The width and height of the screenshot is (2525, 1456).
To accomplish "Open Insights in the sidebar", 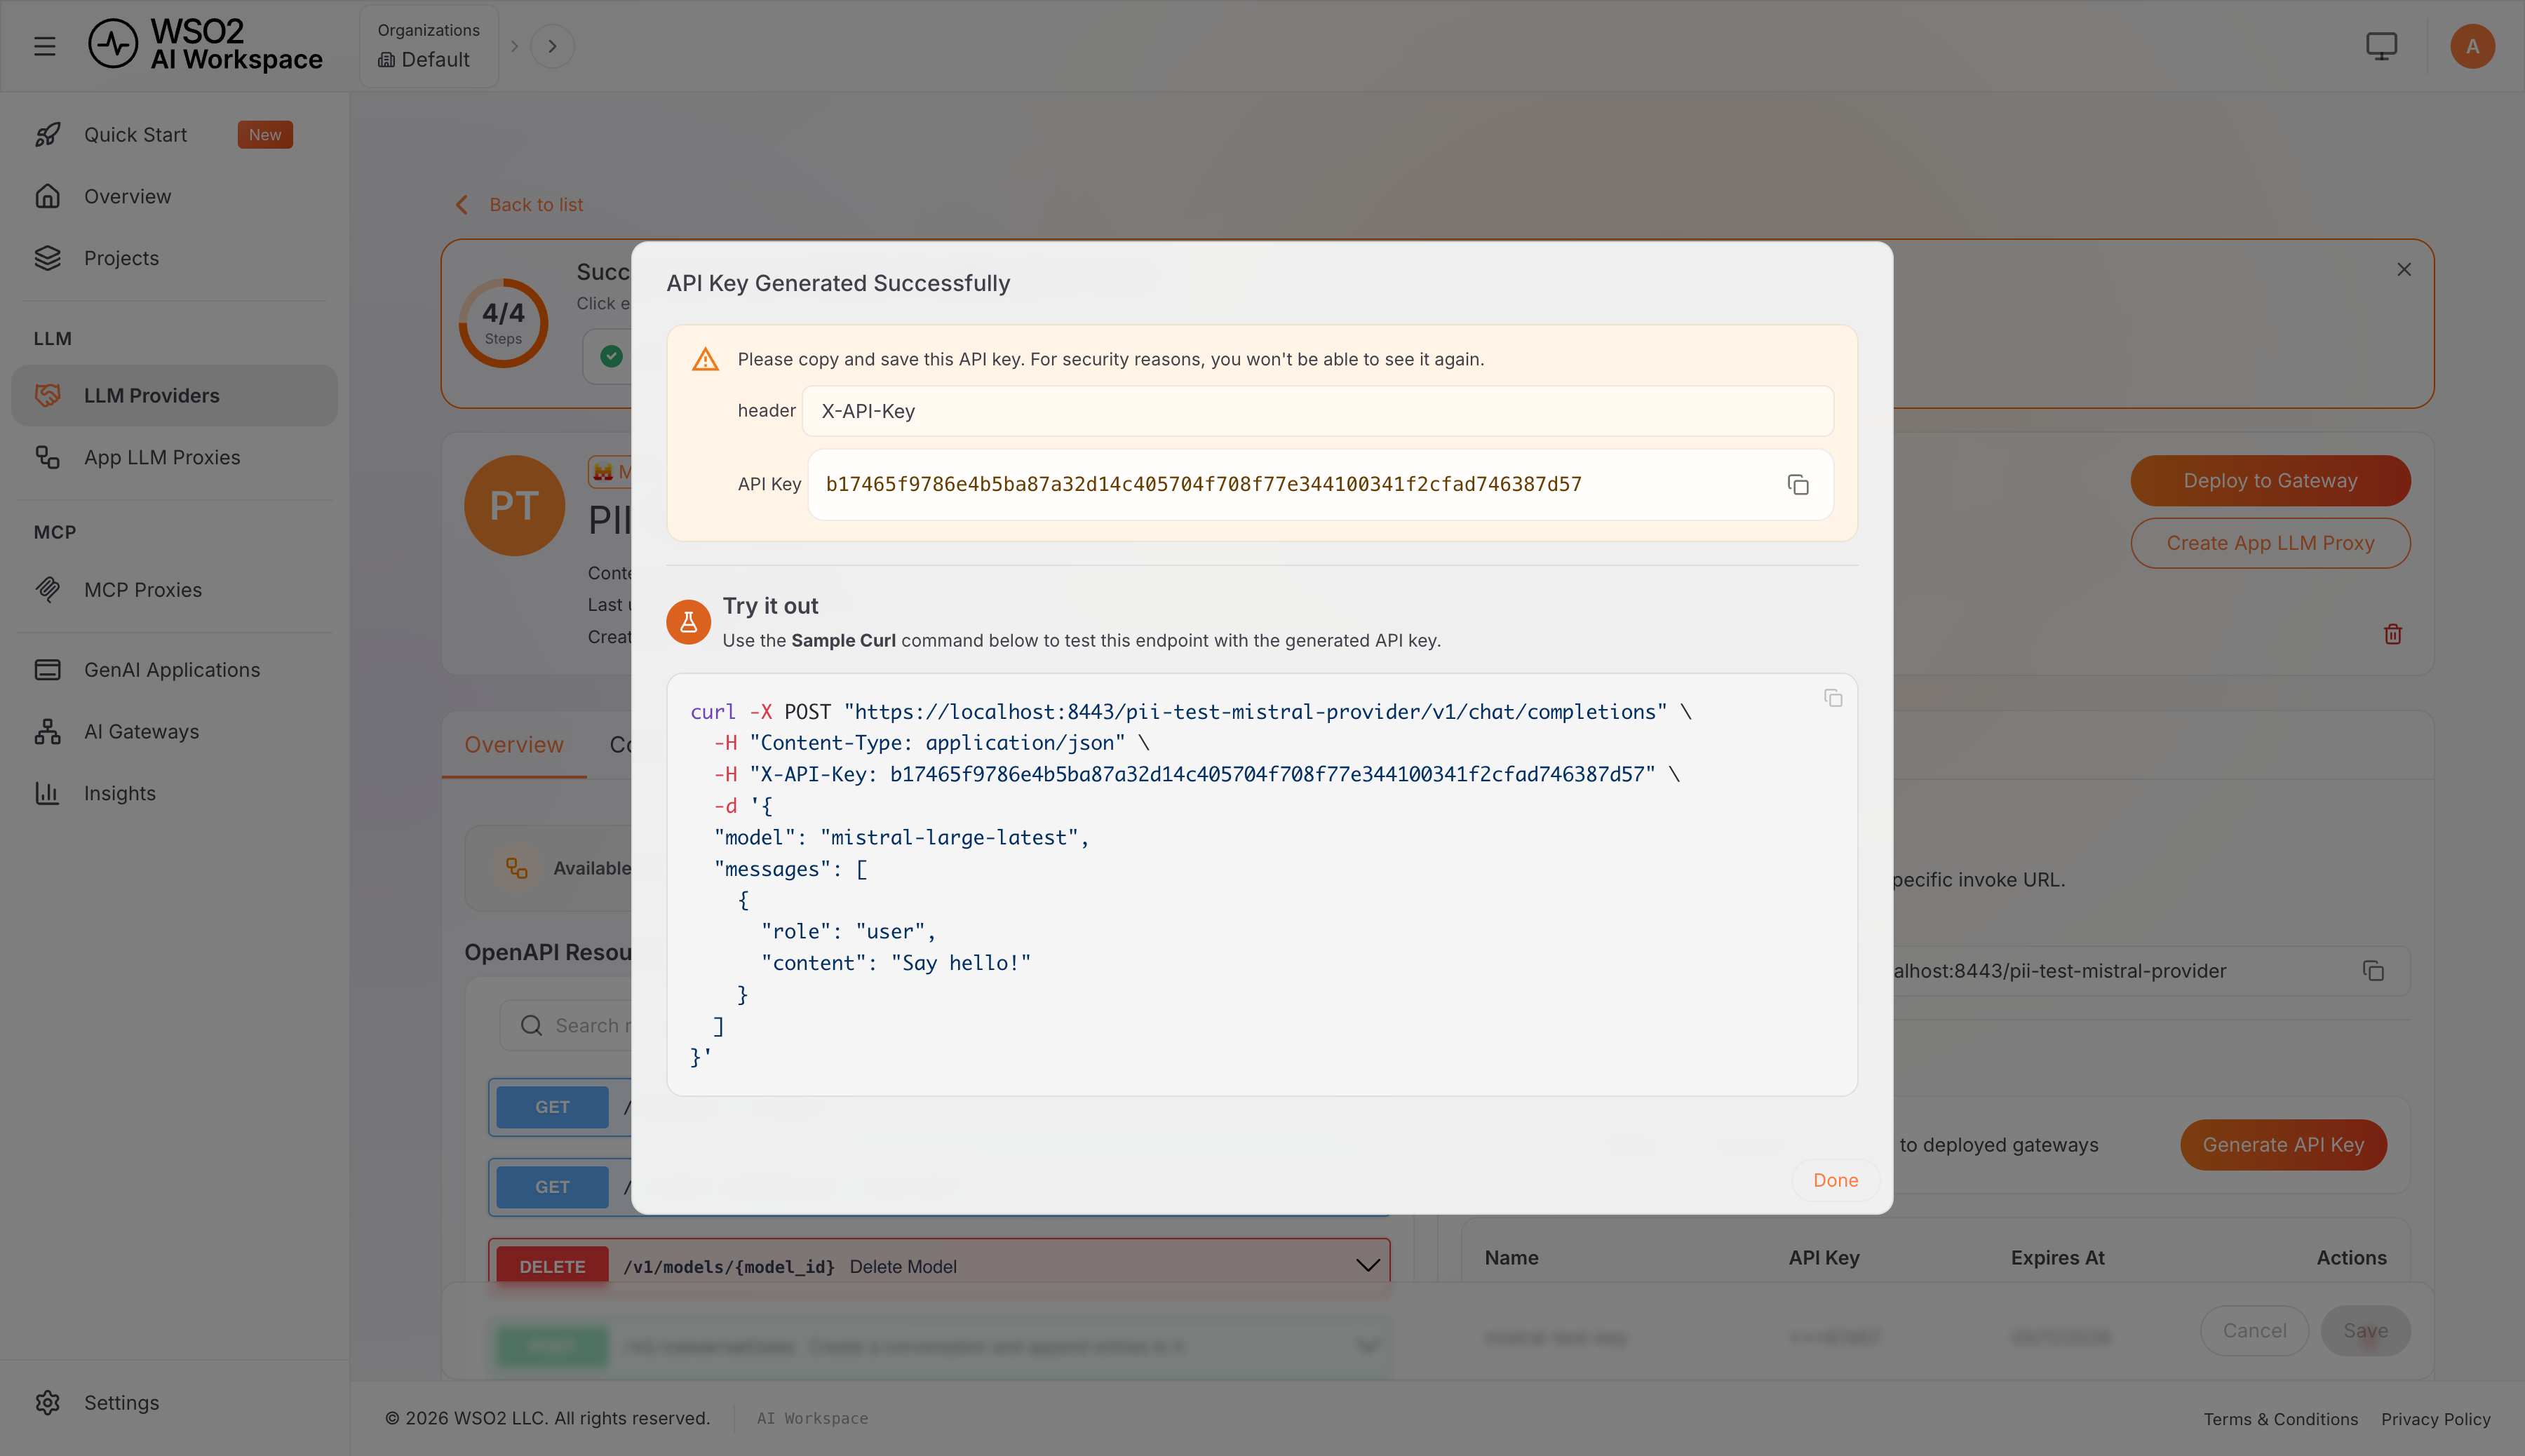I will pos(174,793).
